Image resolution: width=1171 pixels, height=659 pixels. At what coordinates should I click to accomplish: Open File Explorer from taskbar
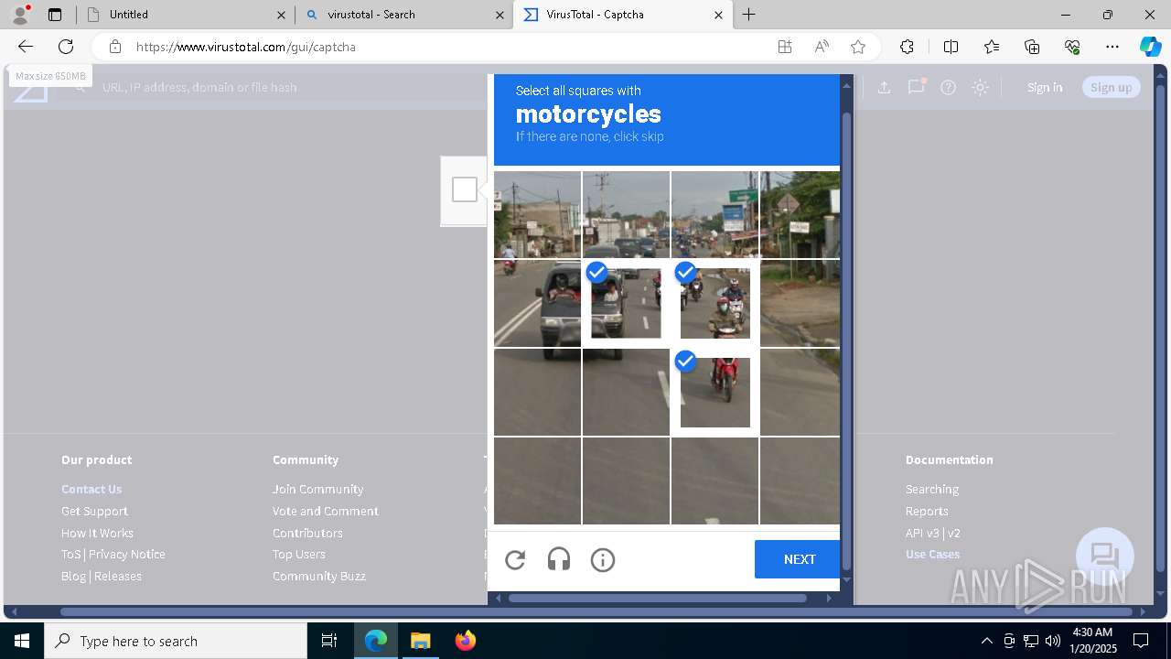coord(420,641)
